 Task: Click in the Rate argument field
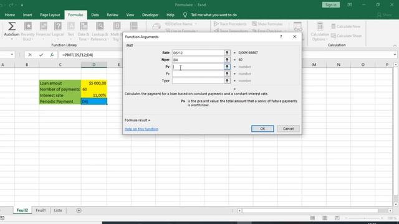[198, 52]
